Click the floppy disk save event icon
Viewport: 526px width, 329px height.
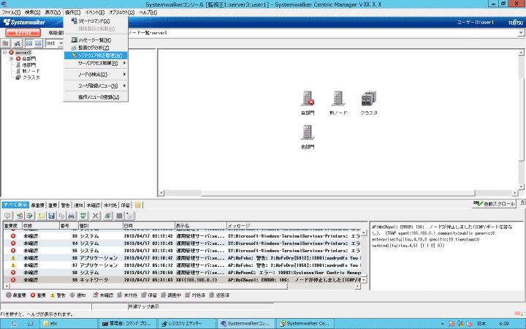click(x=52, y=216)
